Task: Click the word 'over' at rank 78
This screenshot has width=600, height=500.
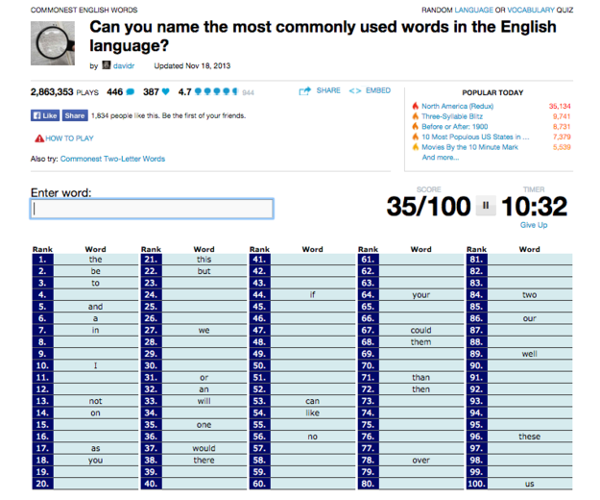Action: pyautogui.click(x=420, y=461)
